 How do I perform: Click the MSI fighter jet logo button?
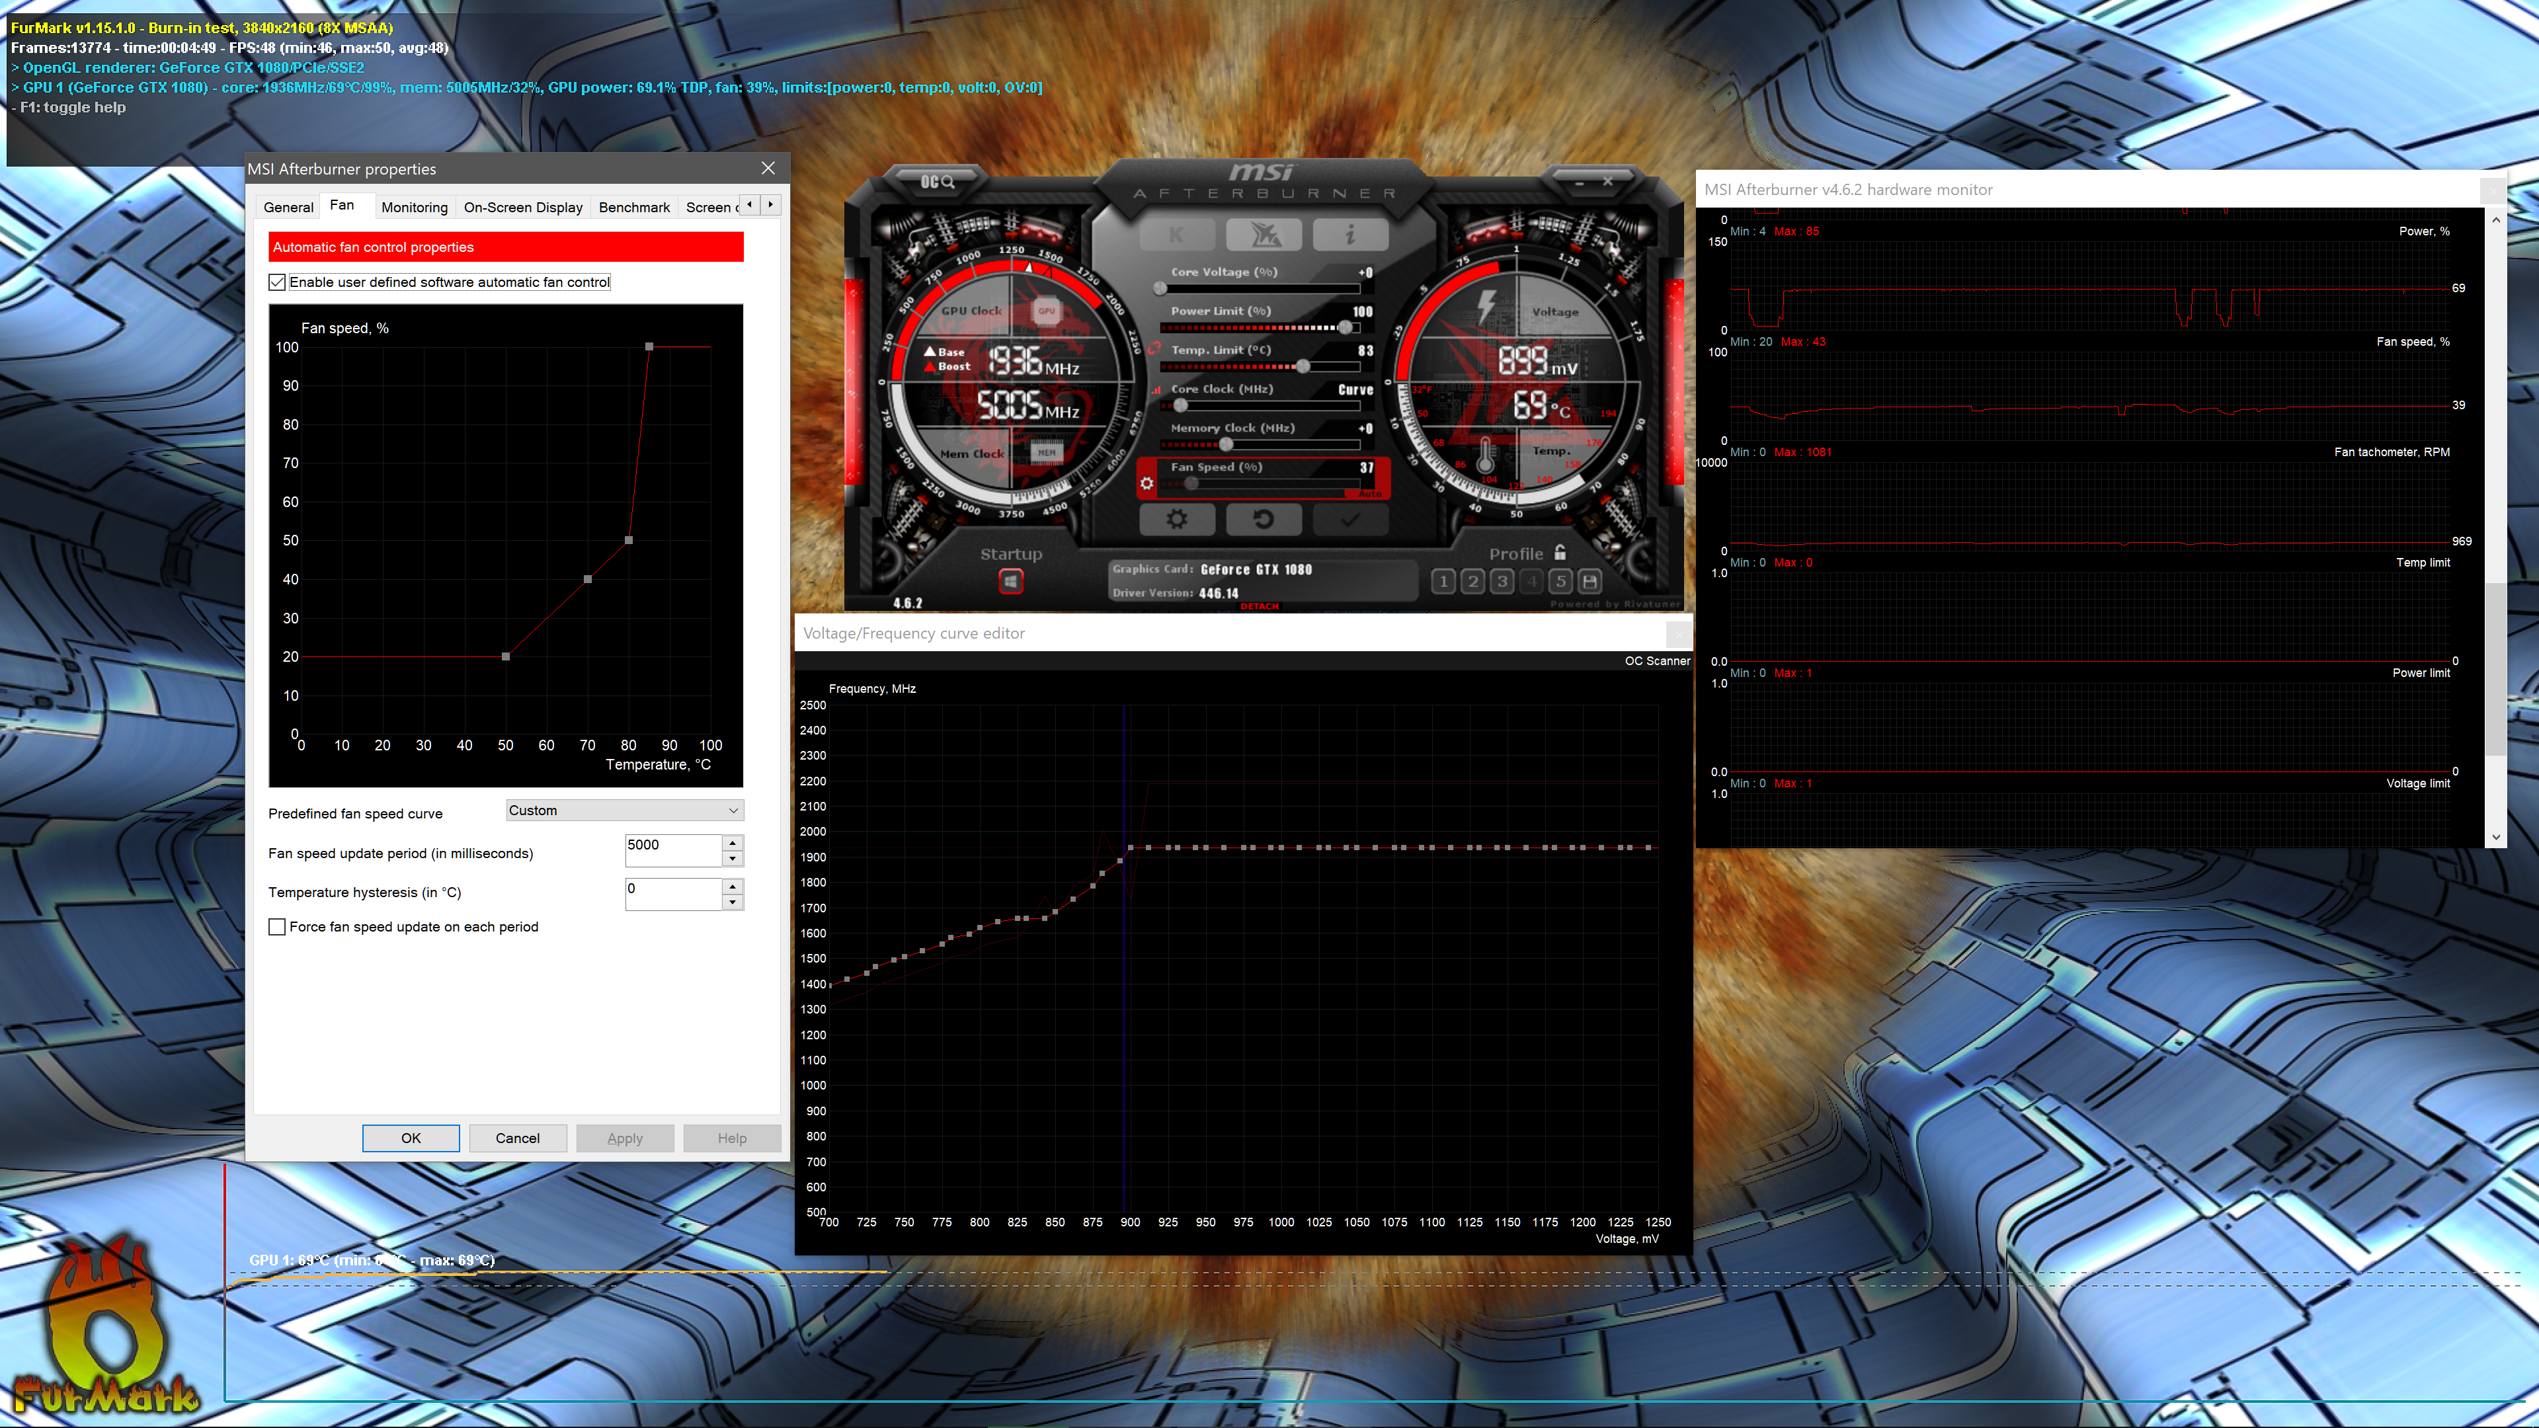pos(1264,235)
